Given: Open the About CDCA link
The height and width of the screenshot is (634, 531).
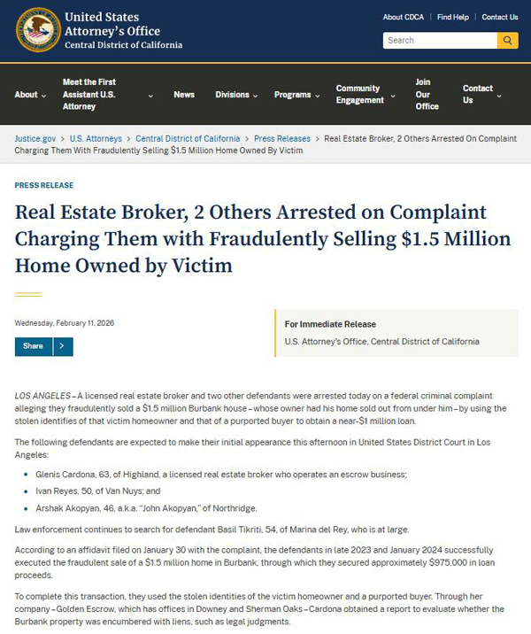Looking at the screenshot, I should tap(404, 17).
